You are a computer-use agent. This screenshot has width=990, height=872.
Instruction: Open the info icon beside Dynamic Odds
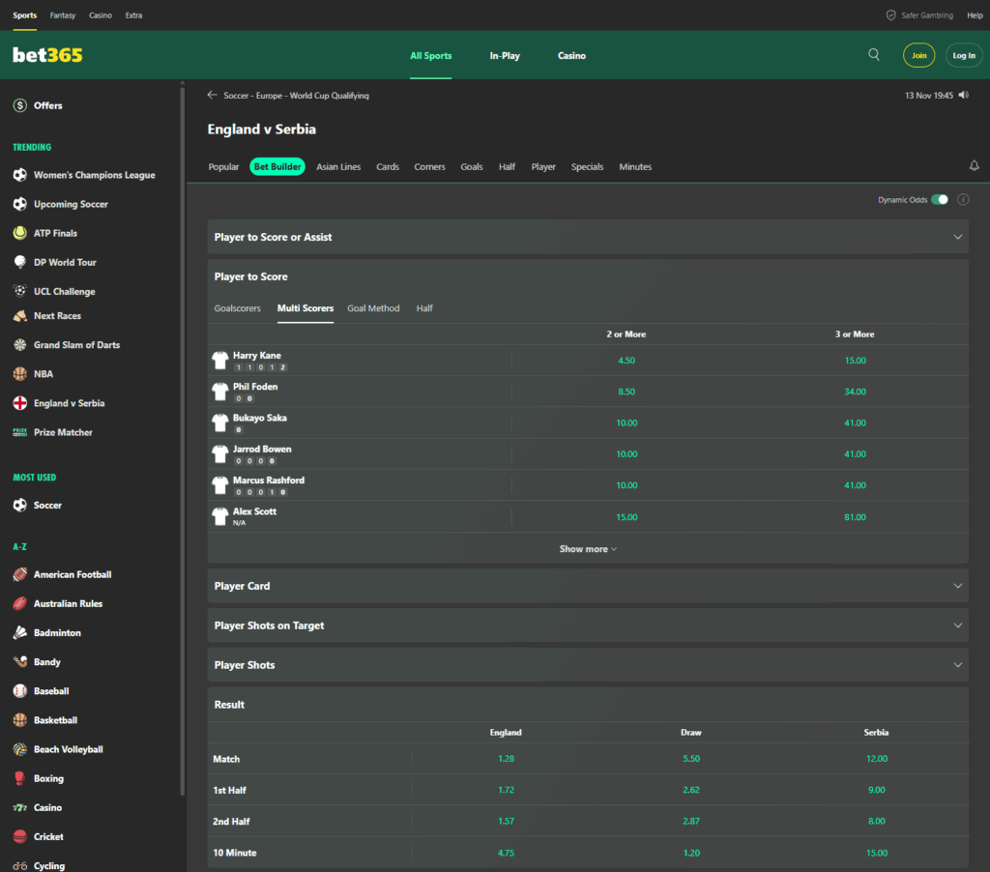click(x=963, y=198)
